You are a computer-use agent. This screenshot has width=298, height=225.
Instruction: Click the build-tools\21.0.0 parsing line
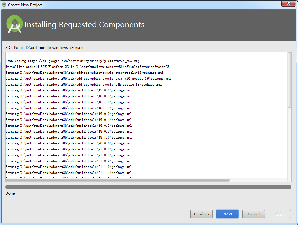click(x=69, y=149)
